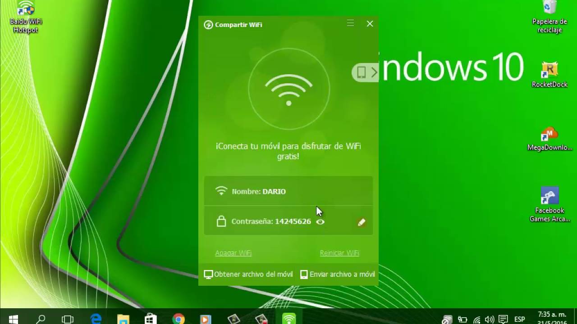This screenshot has height=324, width=577.
Task: Click the lock icon next to Contraseña
Action: 221,221
